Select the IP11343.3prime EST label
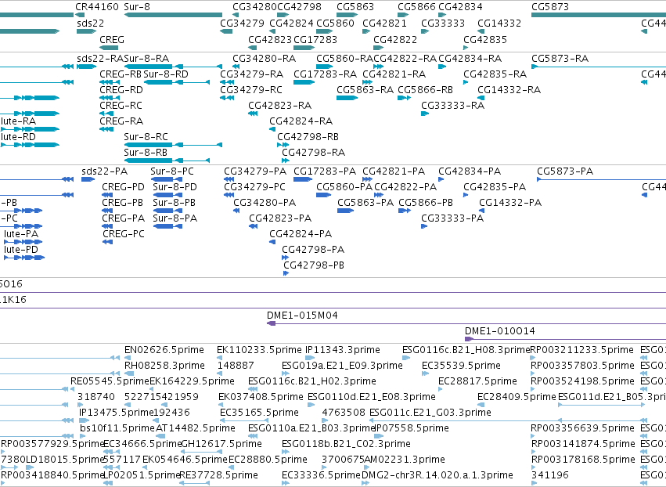This screenshot has width=666, height=487. [343, 350]
